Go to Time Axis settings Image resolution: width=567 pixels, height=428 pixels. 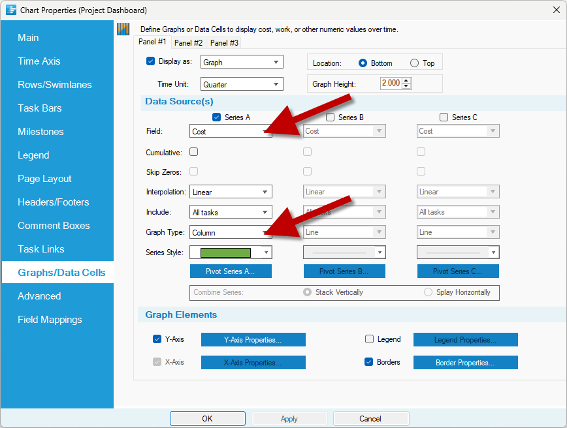tap(39, 61)
